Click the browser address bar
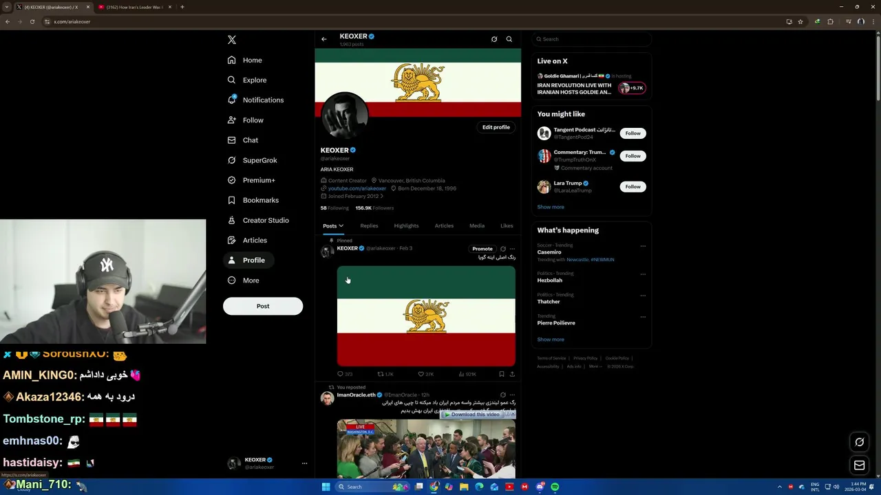Image resolution: width=881 pixels, height=495 pixels. click(413, 21)
